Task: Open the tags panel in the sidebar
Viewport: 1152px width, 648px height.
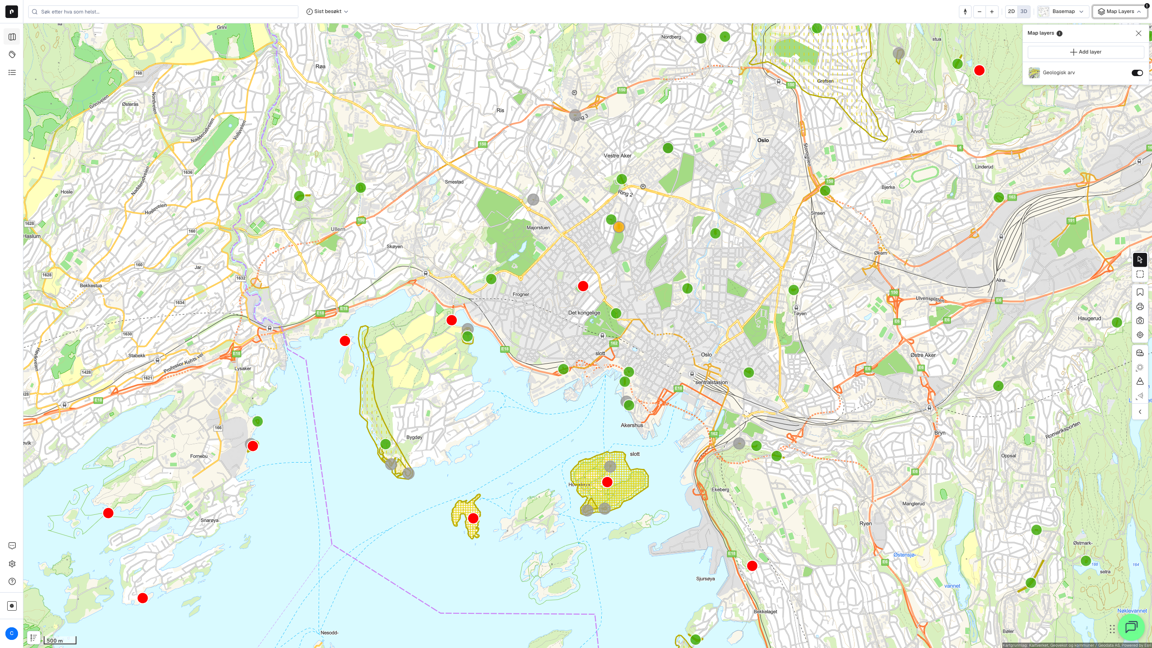Action: (x=12, y=54)
